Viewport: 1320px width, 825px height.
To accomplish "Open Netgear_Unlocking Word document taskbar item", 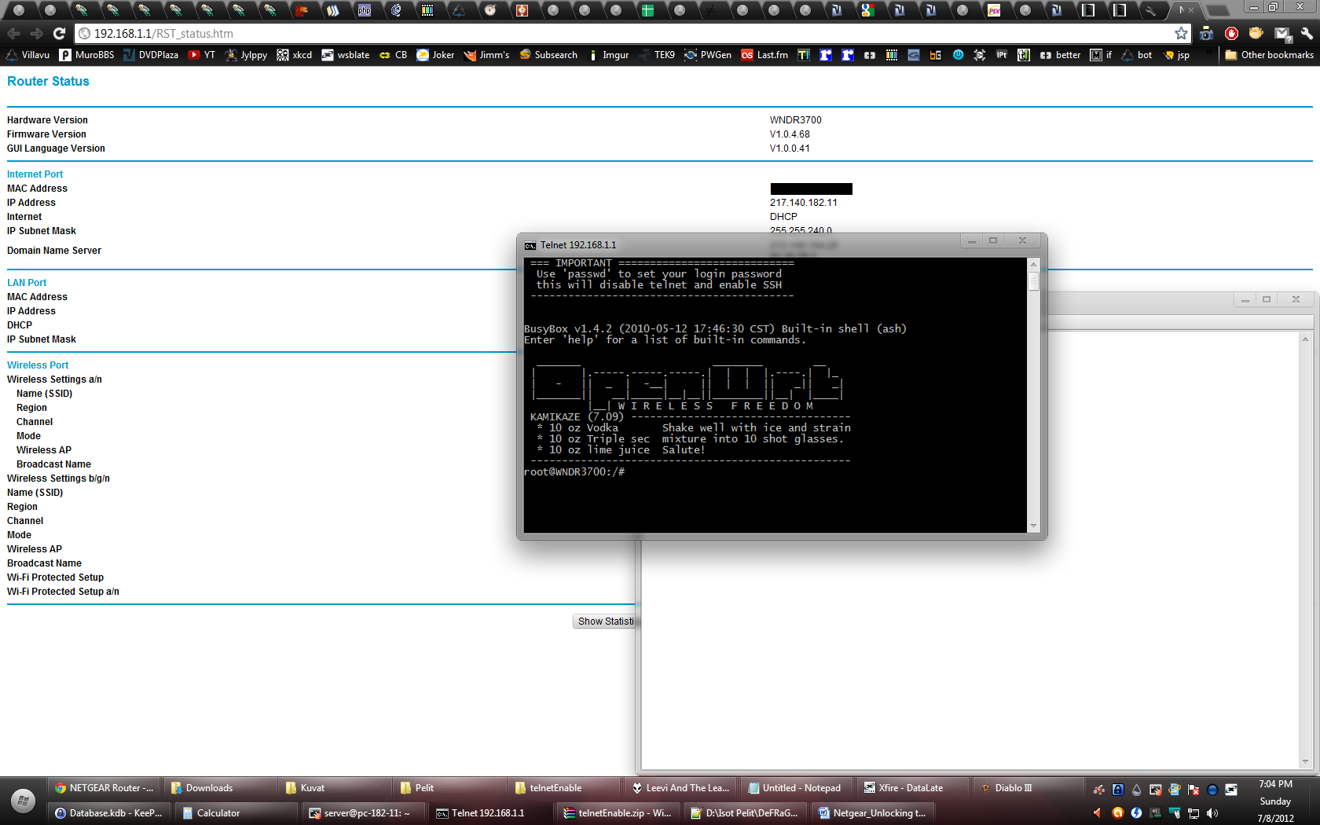I will 874,813.
